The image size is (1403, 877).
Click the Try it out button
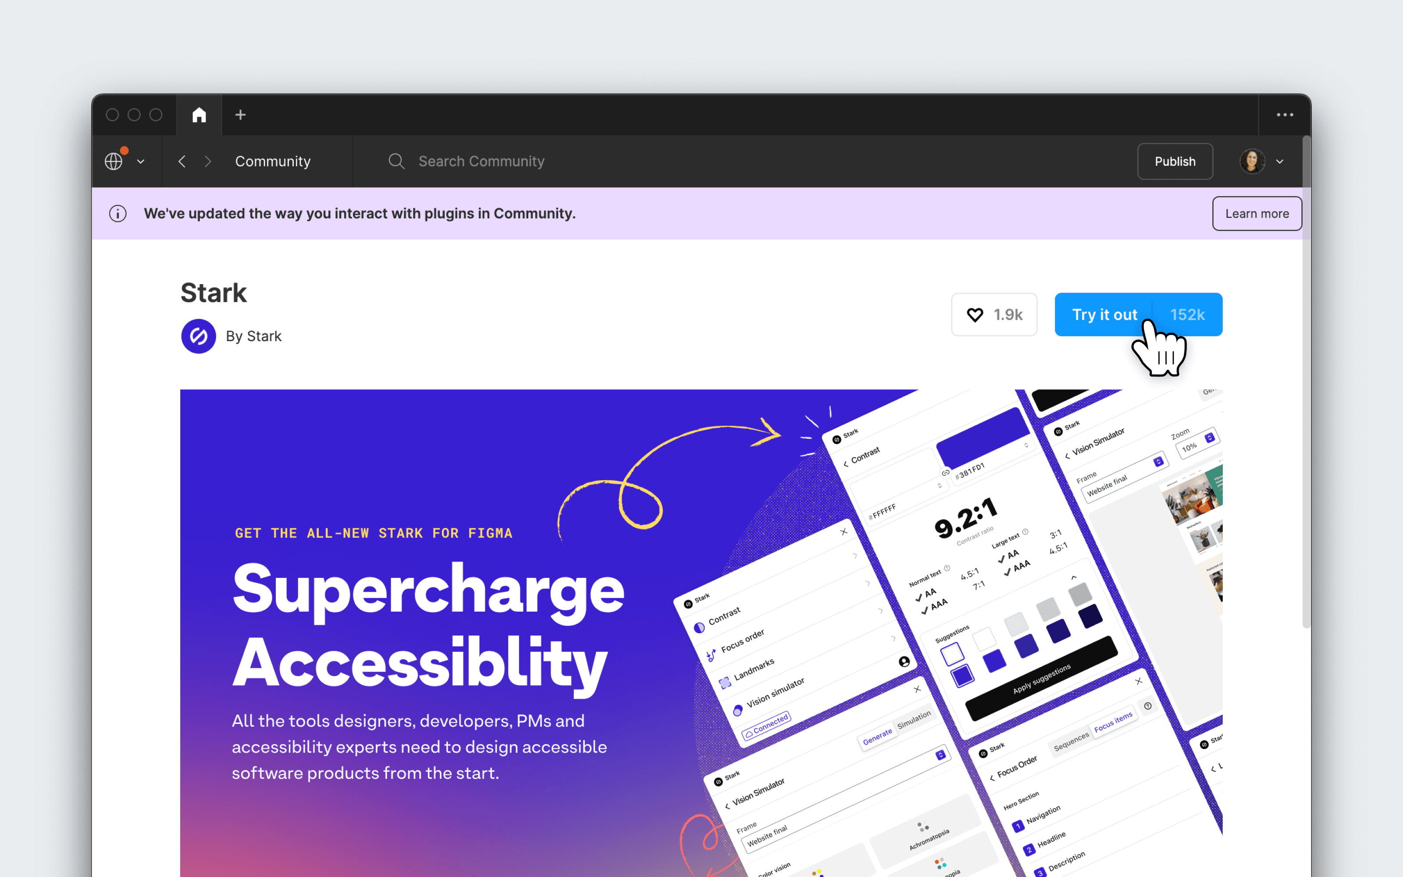[1104, 314]
